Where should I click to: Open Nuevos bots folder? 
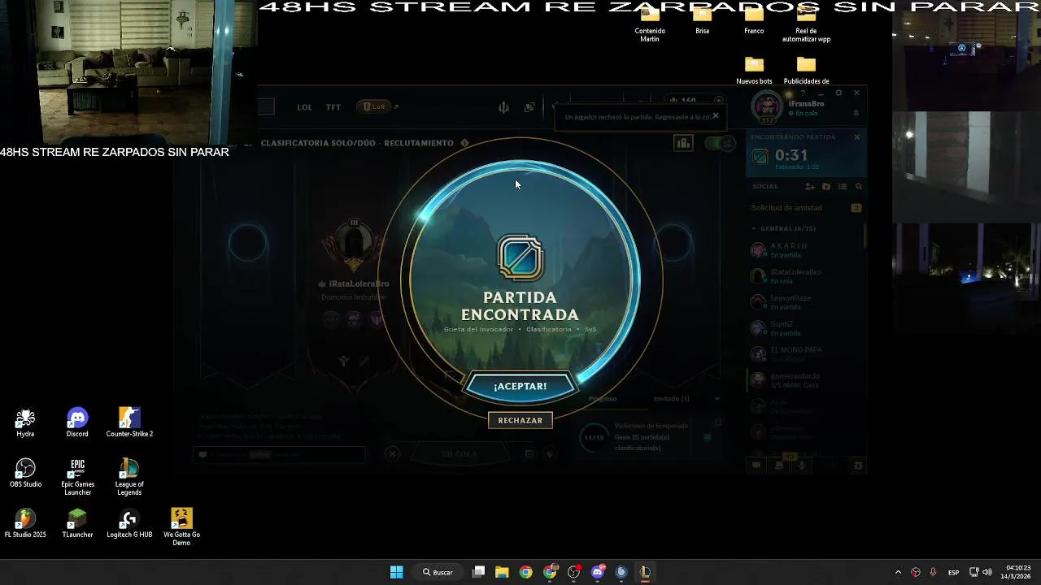[x=754, y=71]
